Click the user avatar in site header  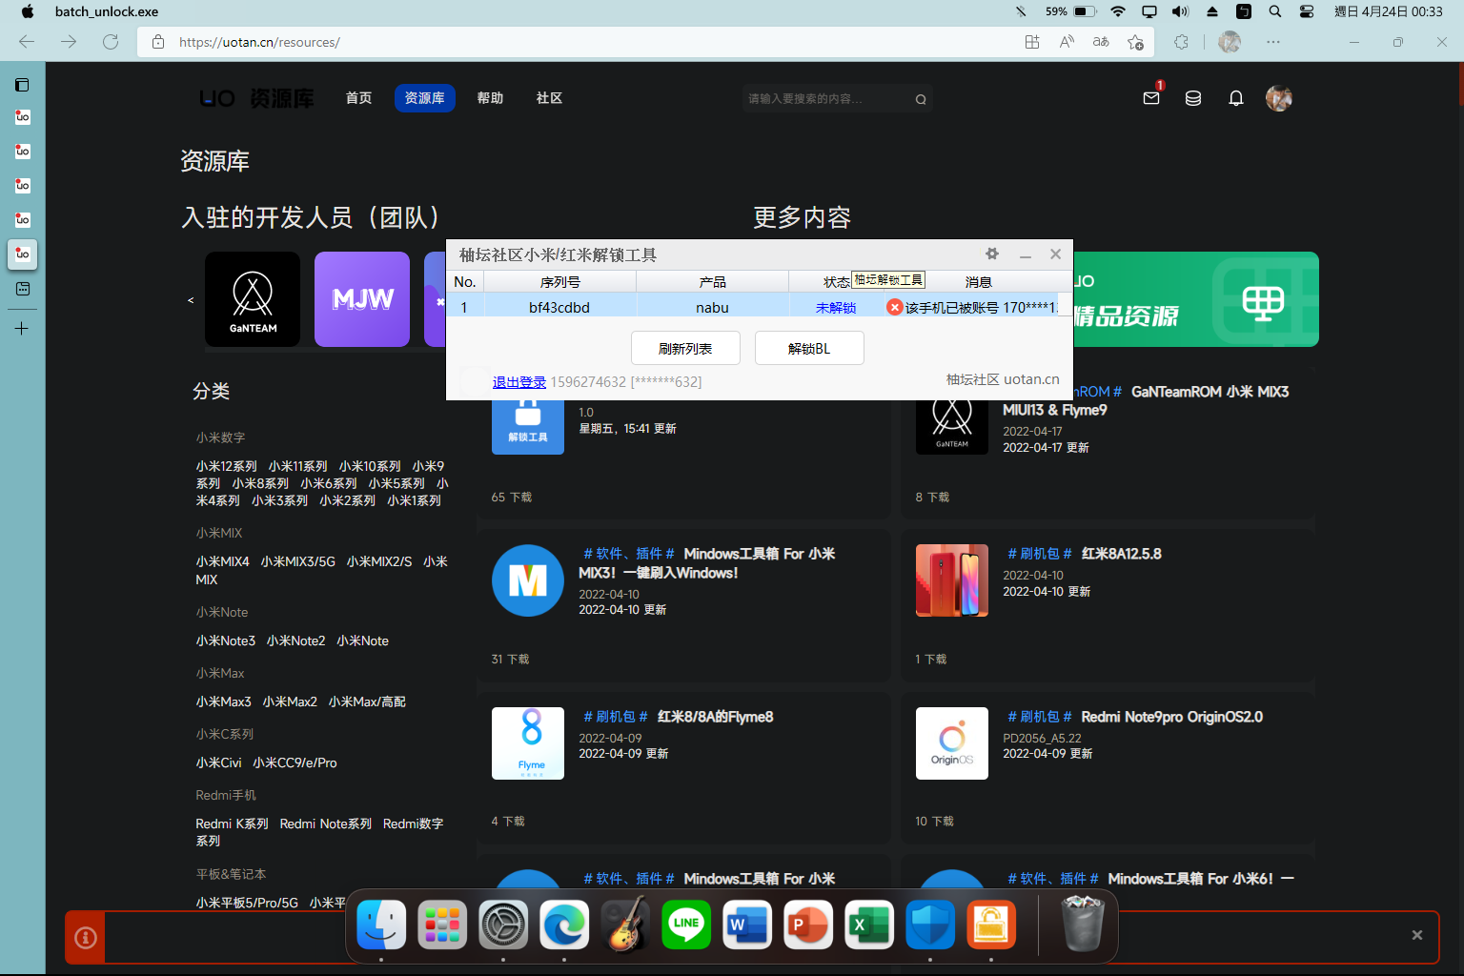point(1279,98)
